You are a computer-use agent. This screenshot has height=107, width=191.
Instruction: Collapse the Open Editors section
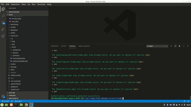coord(27,12)
